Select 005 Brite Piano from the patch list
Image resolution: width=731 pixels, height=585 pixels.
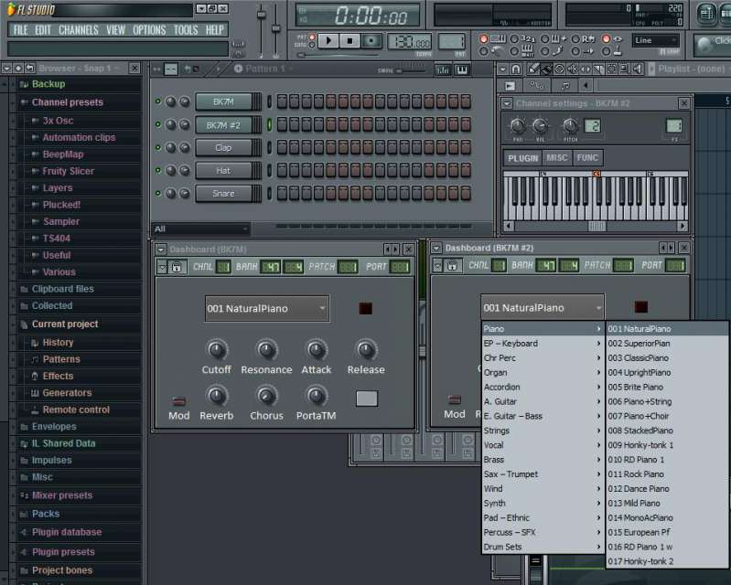(638, 387)
